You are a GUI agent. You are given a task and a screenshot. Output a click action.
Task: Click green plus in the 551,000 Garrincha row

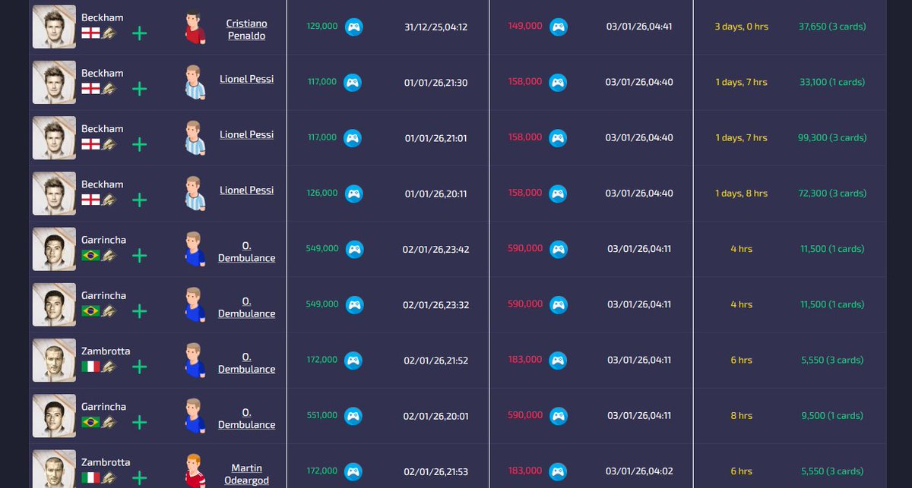[x=140, y=422]
